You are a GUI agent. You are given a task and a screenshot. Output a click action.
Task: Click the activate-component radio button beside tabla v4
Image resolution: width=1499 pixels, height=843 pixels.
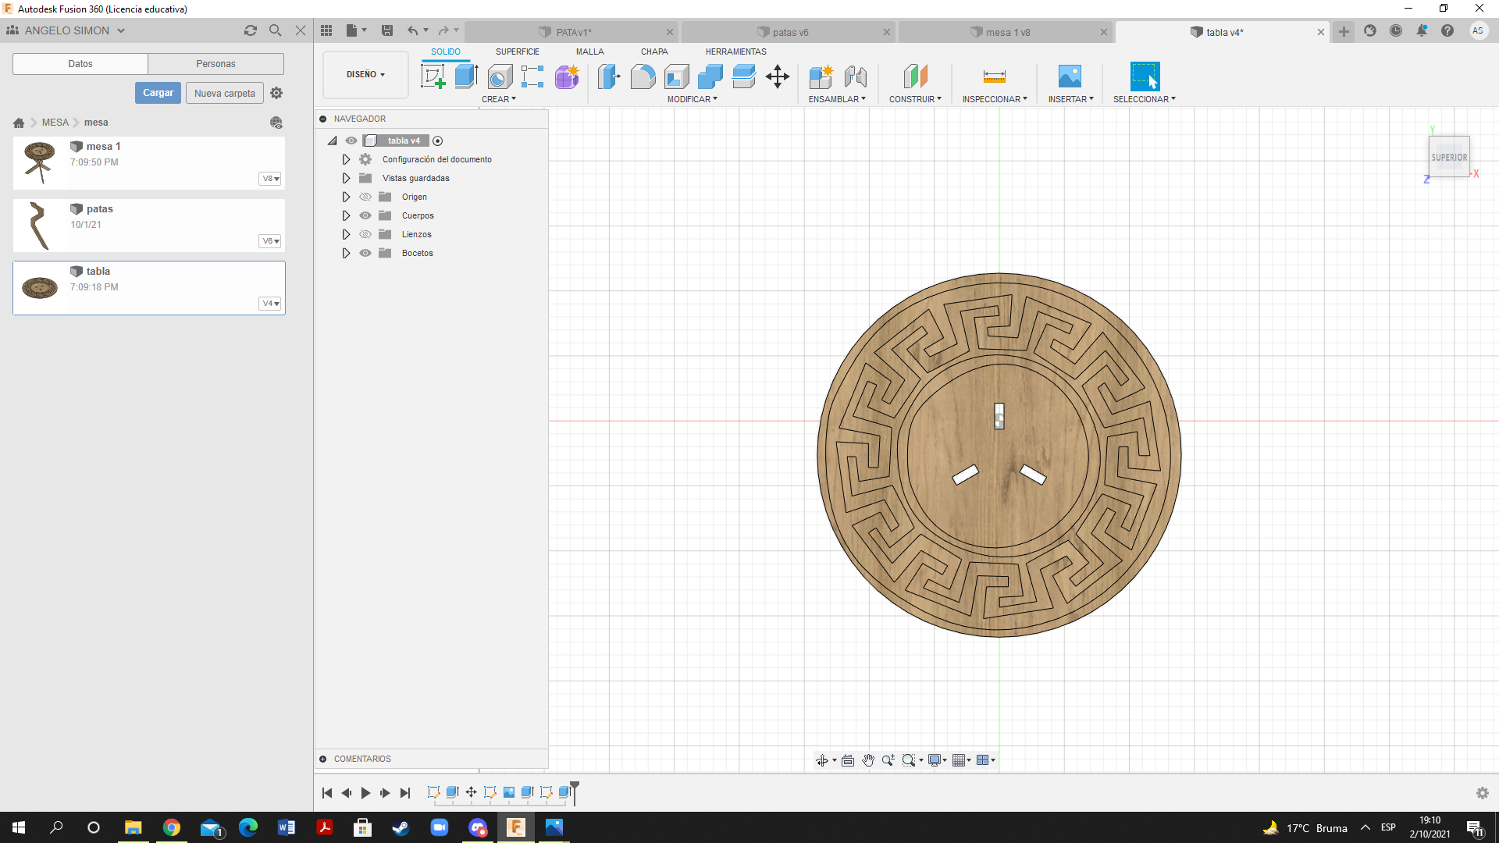pyautogui.click(x=438, y=141)
